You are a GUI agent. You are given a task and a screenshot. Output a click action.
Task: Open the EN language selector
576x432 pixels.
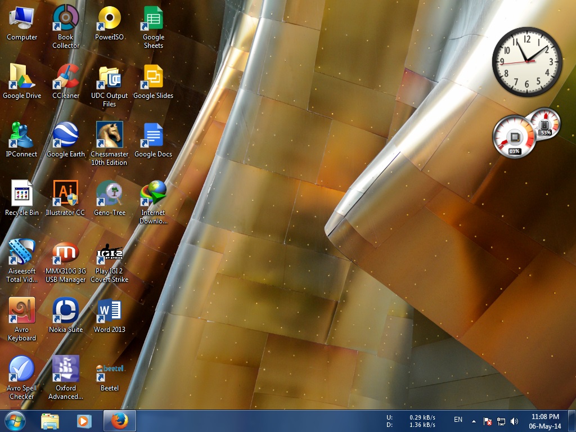(x=458, y=420)
